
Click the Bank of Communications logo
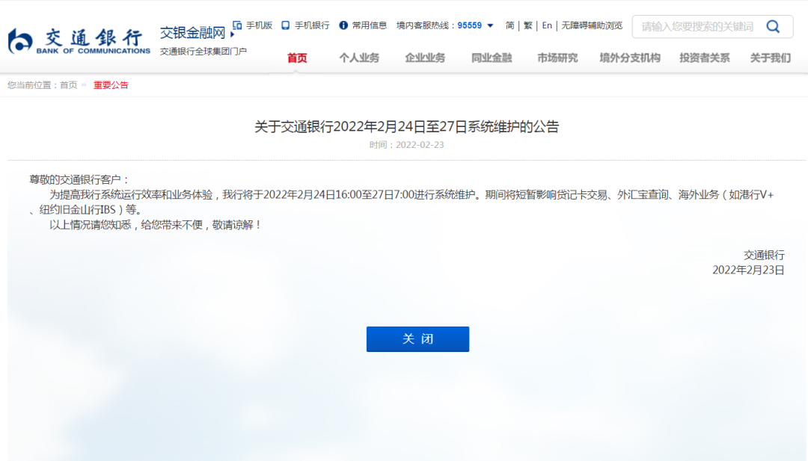click(x=79, y=41)
